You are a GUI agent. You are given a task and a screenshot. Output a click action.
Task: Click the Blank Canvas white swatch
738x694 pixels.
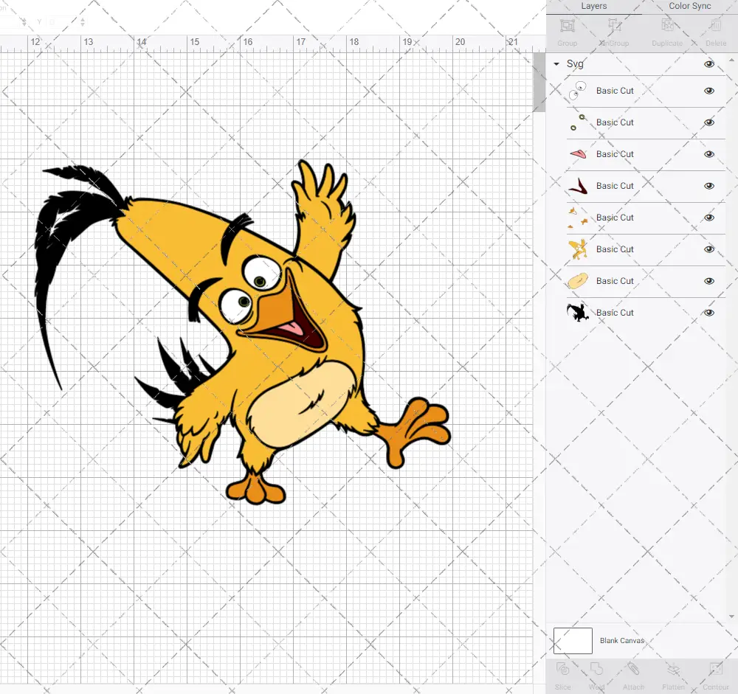pos(573,640)
